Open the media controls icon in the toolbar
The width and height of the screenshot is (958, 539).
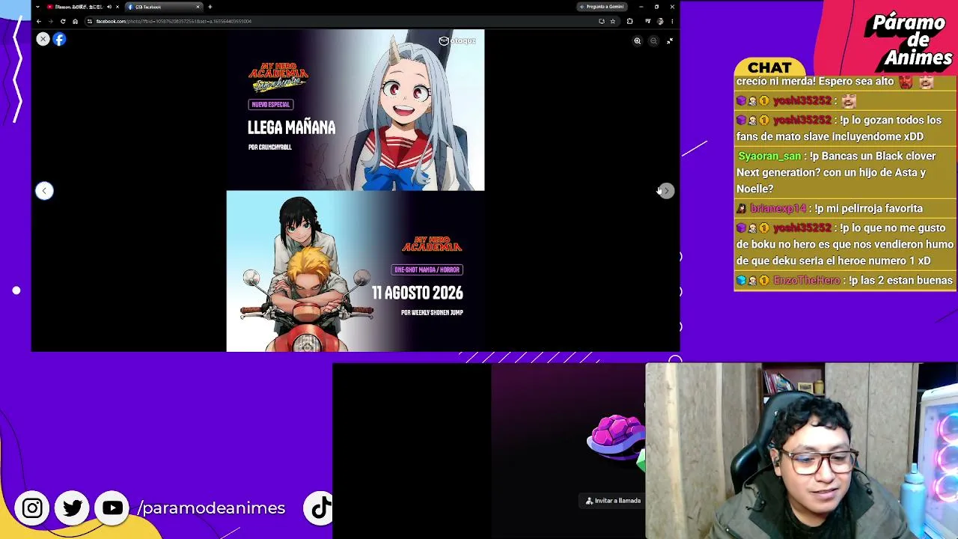point(647,21)
